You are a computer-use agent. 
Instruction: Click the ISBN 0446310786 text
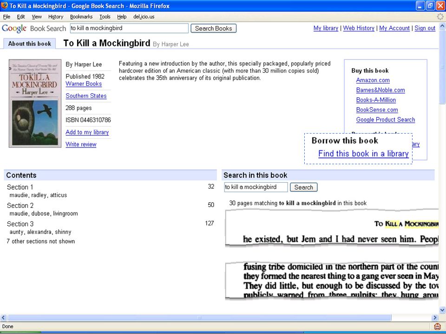(x=88, y=120)
